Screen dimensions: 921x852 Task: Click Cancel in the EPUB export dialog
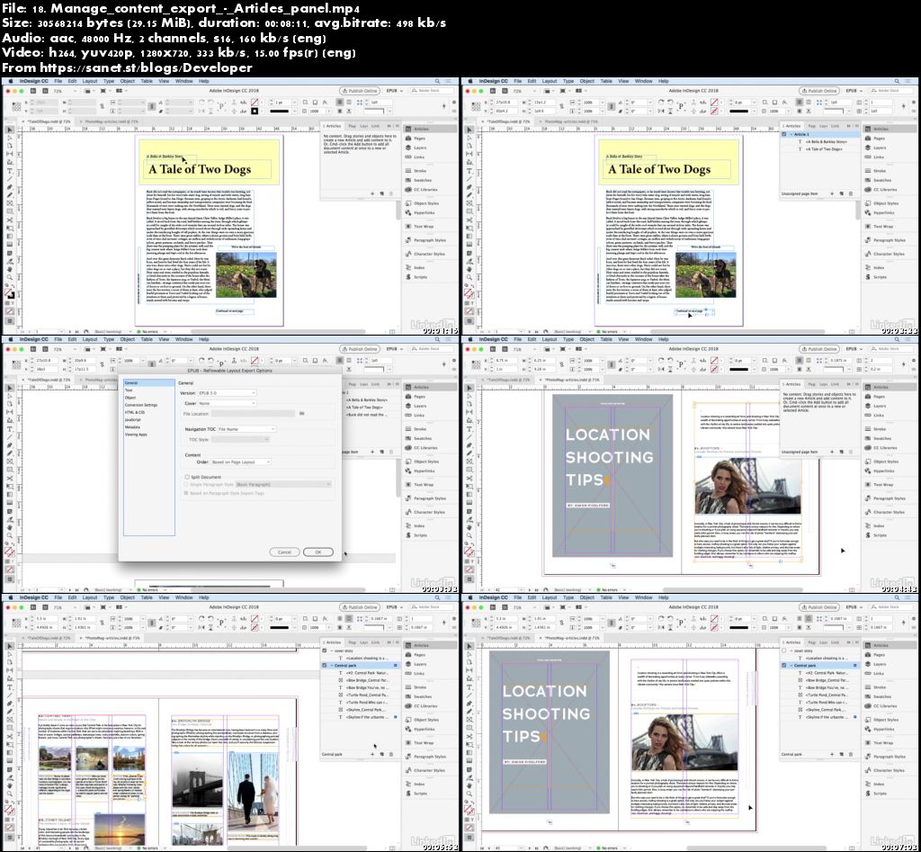pyautogui.click(x=284, y=552)
